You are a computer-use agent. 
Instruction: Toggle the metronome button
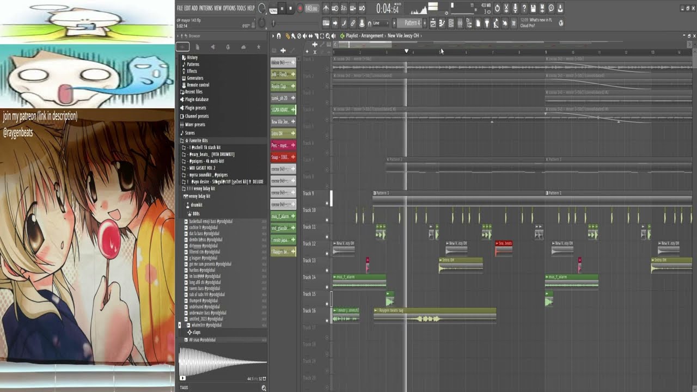click(326, 8)
